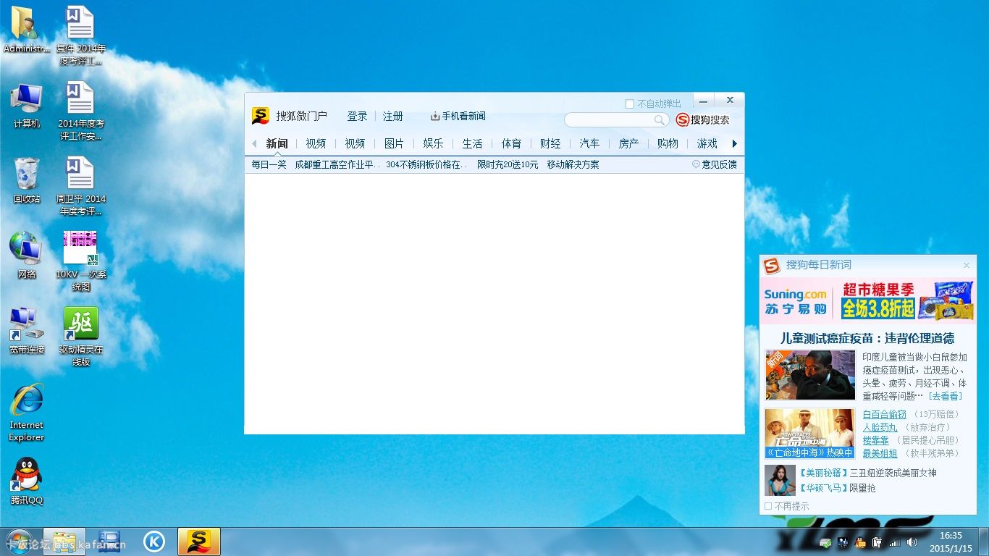This screenshot has height=556, width=989.
Task: Open 每日一笑 link
Action: coord(269,164)
